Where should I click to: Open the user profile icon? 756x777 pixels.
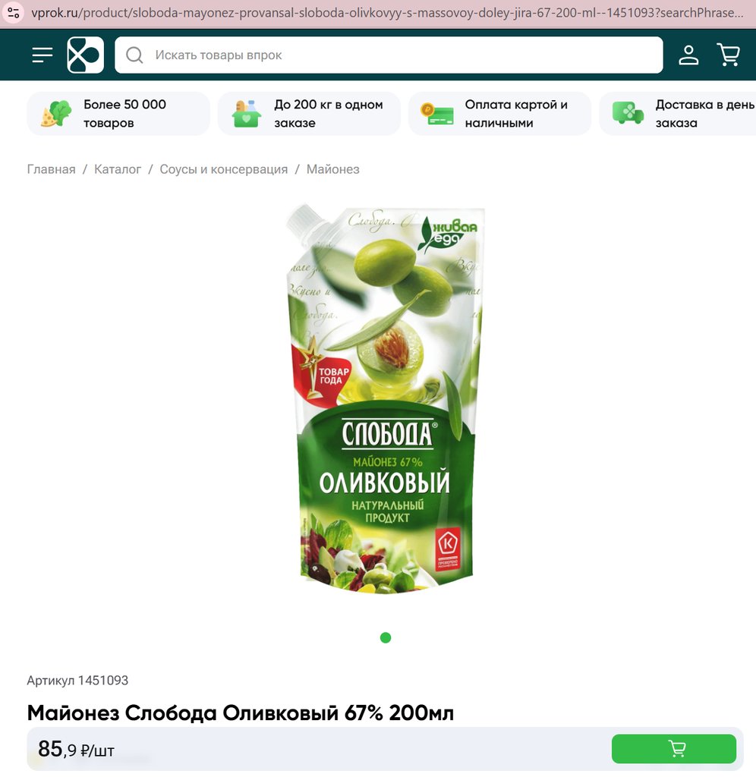point(688,55)
